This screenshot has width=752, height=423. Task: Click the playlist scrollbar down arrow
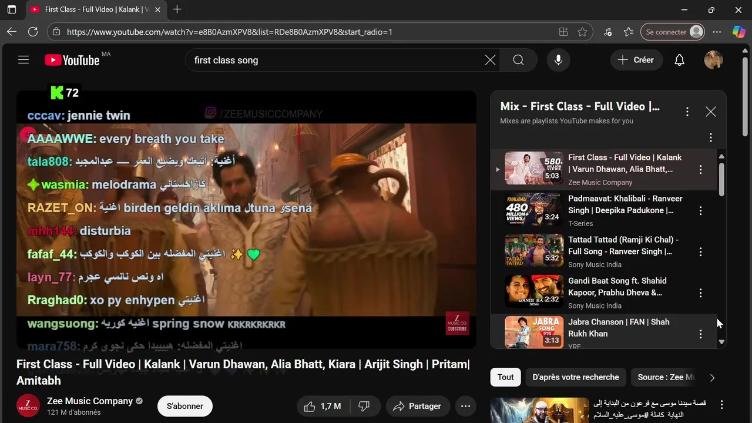pyautogui.click(x=721, y=342)
